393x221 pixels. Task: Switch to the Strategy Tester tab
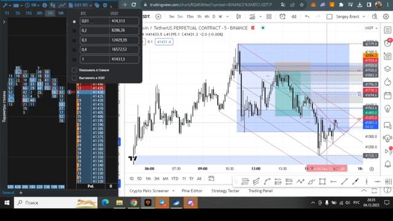pos(225,191)
